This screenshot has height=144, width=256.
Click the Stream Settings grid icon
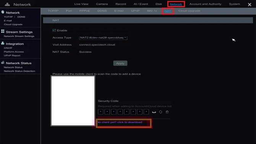(3, 31)
